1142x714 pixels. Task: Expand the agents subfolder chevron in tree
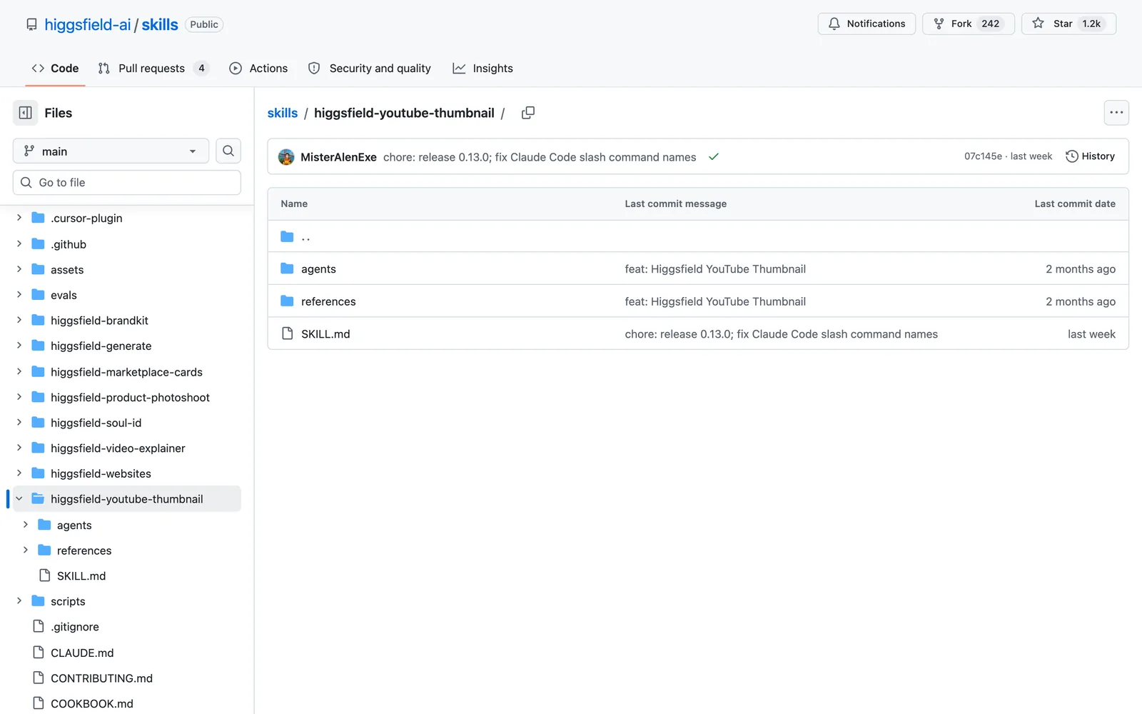point(26,525)
